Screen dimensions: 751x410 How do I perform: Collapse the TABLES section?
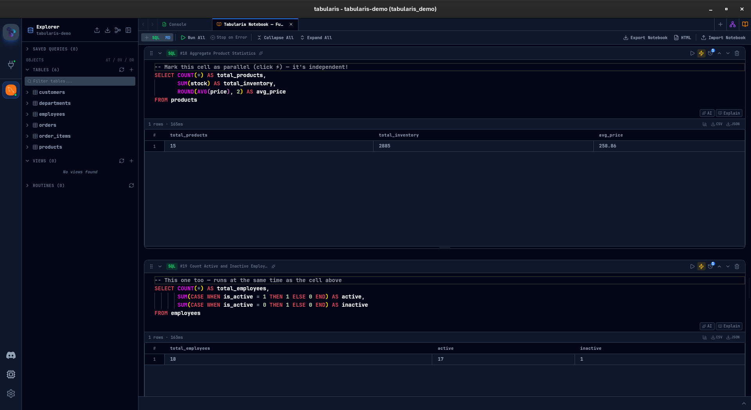[28, 70]
